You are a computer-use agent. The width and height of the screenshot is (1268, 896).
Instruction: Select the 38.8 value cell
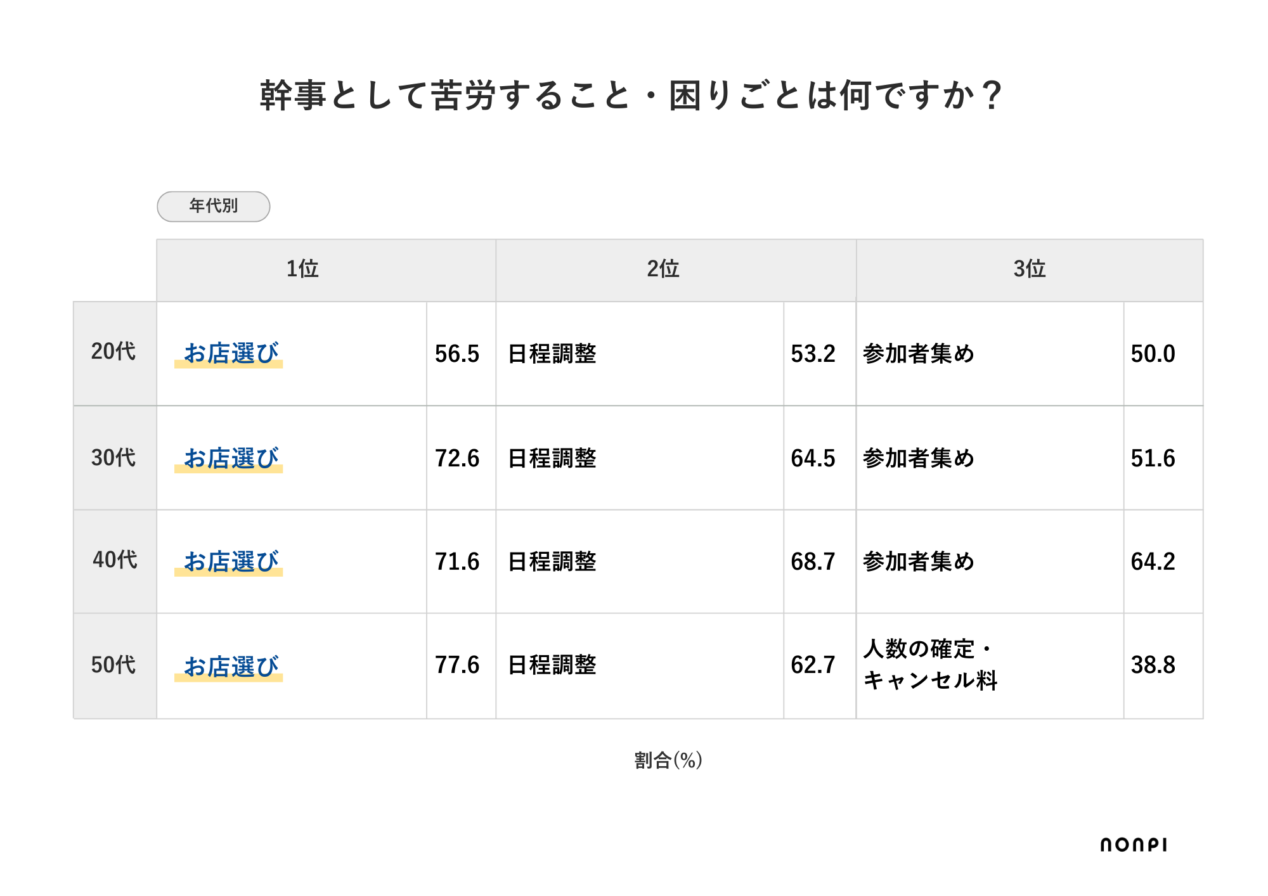[x=1153, y=665]
